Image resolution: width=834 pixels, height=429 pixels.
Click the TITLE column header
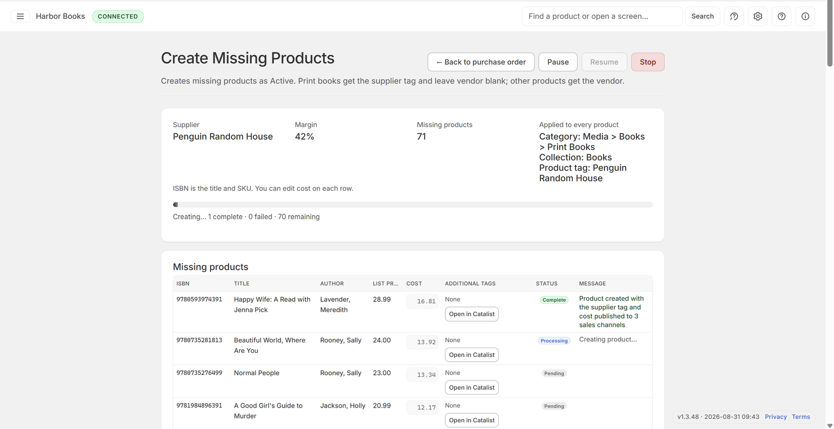(242, 284)
